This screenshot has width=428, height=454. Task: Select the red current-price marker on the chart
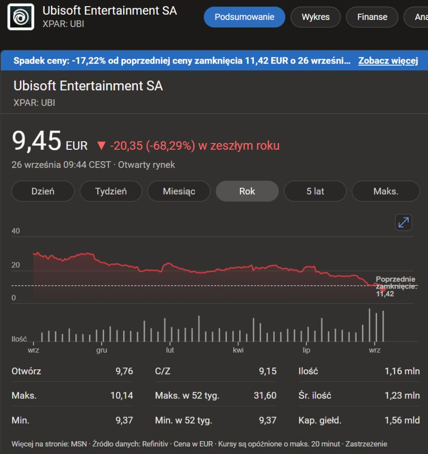click(x=382, y=289)
